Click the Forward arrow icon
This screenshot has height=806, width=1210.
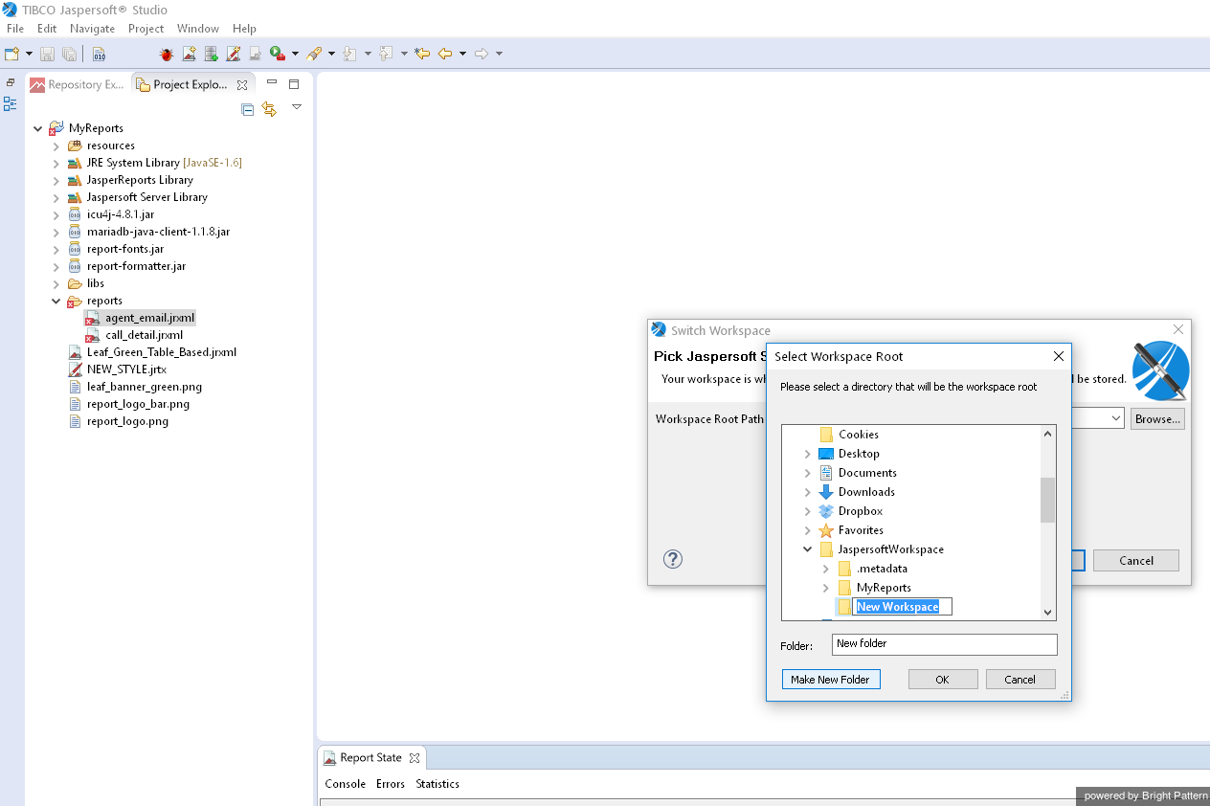[482, 54]
